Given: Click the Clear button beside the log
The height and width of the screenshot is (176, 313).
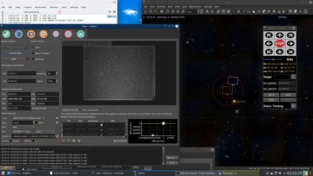Looking at the screenshot, I should (x=172, y=163).
